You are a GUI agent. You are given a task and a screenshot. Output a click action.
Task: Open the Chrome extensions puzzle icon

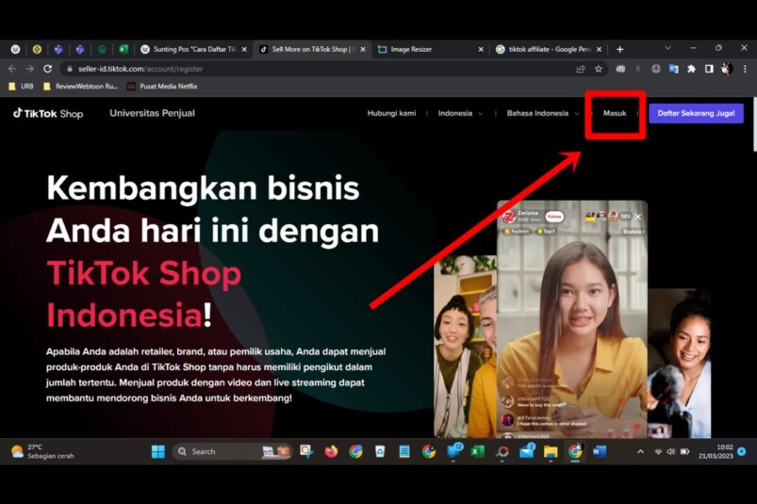(x=691, y=69)
